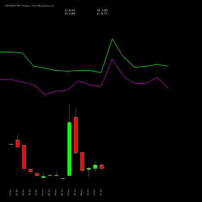Click the '09 Jan' date label
This screenshot has width=202, height=202.
point(82,192)
